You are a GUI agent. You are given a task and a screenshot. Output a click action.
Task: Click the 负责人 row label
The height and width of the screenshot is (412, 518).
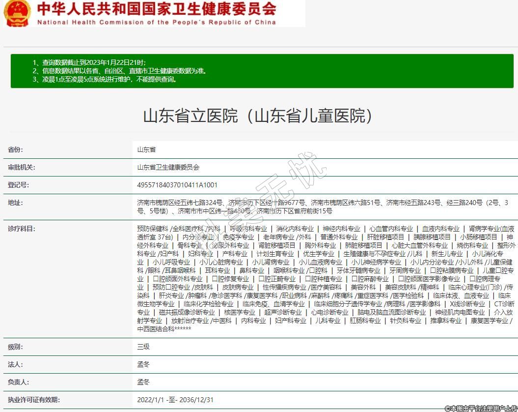click(x=18, y=382)
